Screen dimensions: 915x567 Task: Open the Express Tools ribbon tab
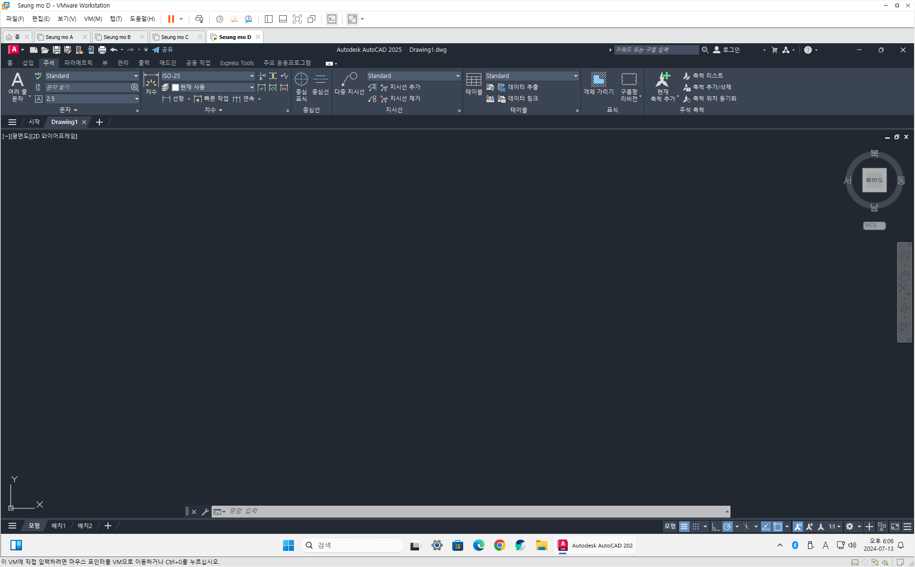click(x=237, y=63)
